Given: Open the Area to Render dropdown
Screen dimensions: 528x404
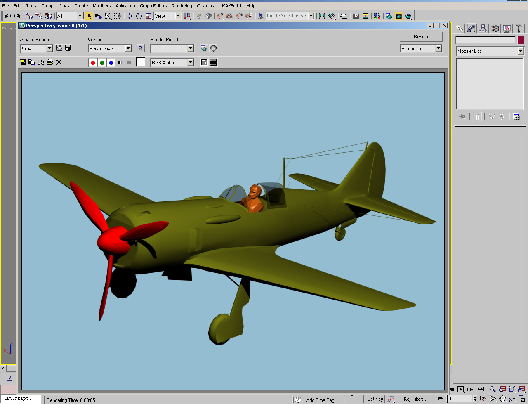Looking at the screenshot, I should pyautogui.click(x=49, y=49).
